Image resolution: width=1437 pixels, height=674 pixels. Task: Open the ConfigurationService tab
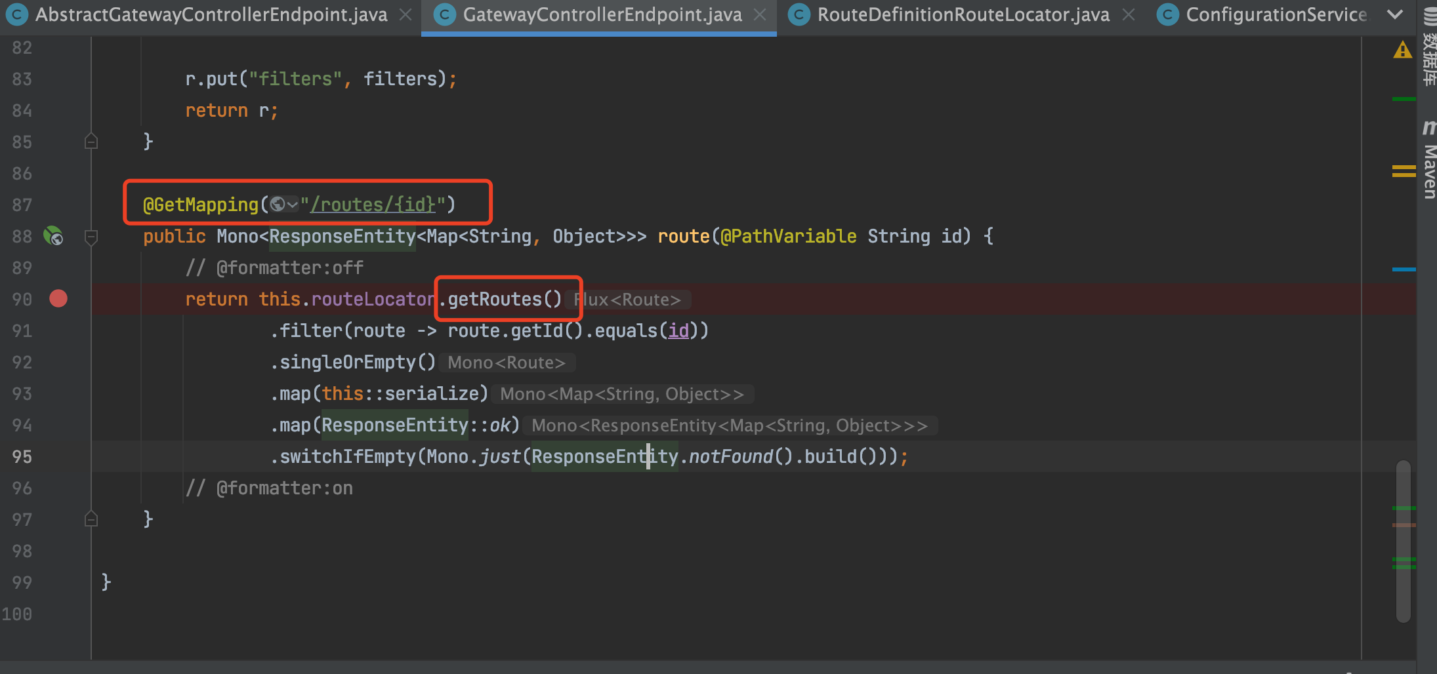[1276, 14]
